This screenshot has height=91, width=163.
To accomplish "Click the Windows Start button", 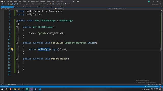I will coord(2,89).
